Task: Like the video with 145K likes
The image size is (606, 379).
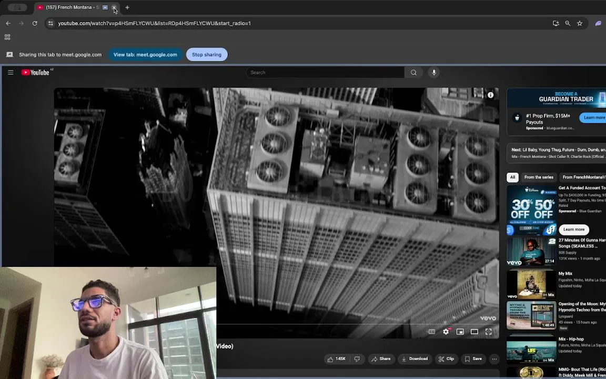Action: click(337, 359)
